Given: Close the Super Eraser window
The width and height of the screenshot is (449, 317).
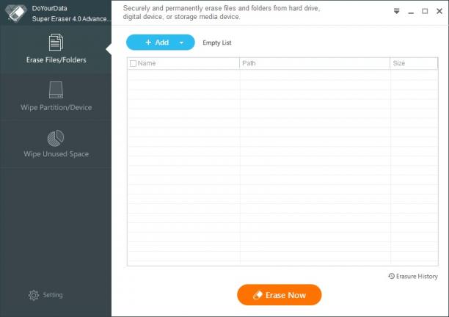Looking at the screenshot, I should (x=439, y=11).
